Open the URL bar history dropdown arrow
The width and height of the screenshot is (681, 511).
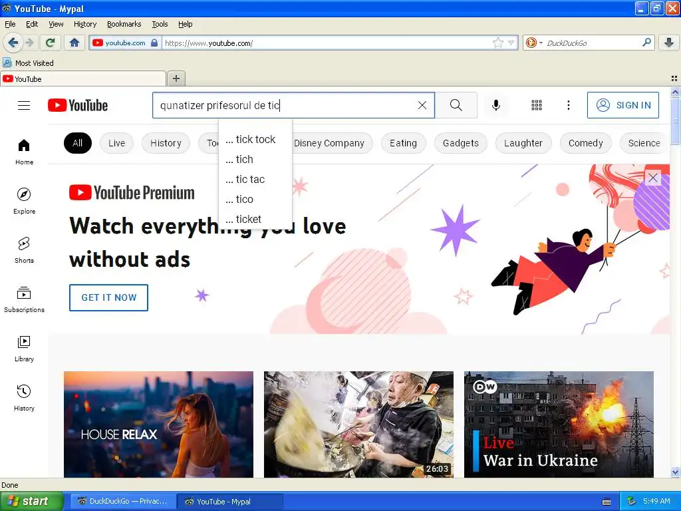click(x=511, y=43)
